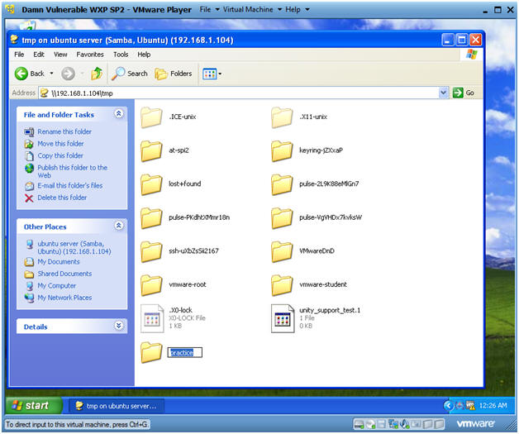Select the keyring-jZXxaP folder icon
Screen dimensions: 519x434
[x=282, y=151]
